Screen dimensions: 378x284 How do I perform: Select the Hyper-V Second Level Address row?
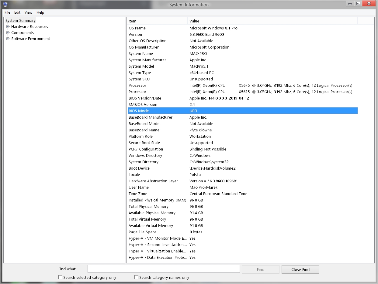point(243,245)
